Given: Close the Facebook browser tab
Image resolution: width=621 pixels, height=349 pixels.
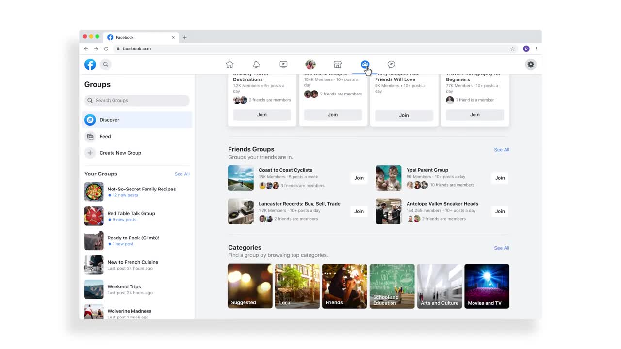Looking at the screenshot, I should point(173,37).
